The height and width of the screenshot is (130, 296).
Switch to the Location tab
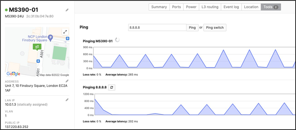(251, 7)
